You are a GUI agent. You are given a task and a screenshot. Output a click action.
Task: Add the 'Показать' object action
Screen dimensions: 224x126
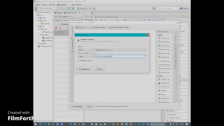[x=164, y=91]
